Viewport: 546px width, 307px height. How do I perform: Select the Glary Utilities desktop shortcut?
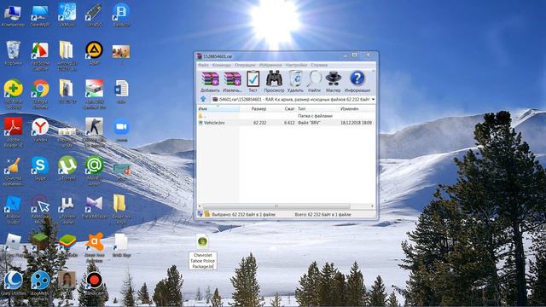coord(14,282)
